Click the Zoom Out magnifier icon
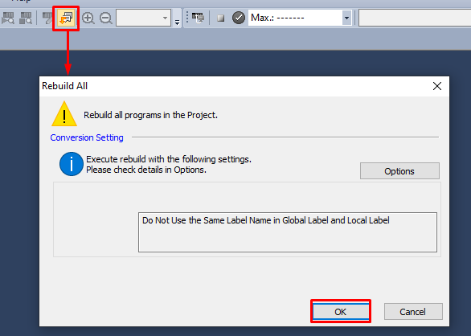The width and height of the screenshot is (471, 336). point(106,18)
